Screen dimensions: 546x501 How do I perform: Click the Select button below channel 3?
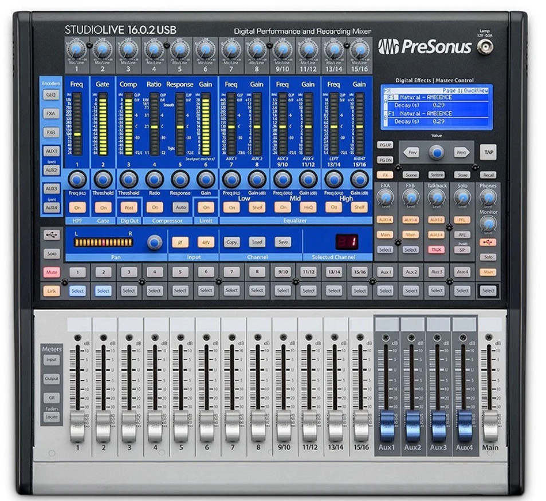point(129,291)
